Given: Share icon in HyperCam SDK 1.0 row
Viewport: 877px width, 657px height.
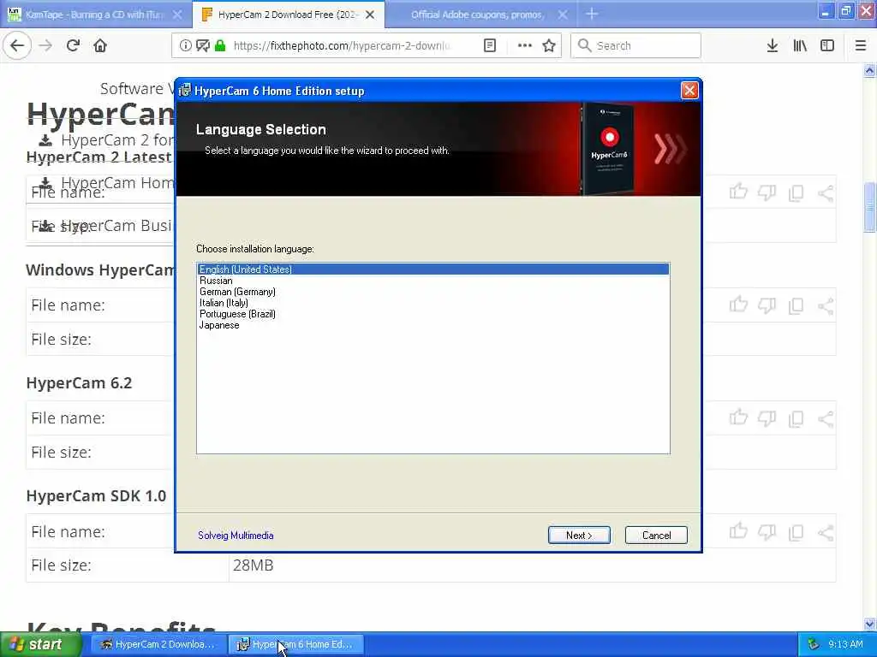Looking at the screenshot, I should pos(826,532).
